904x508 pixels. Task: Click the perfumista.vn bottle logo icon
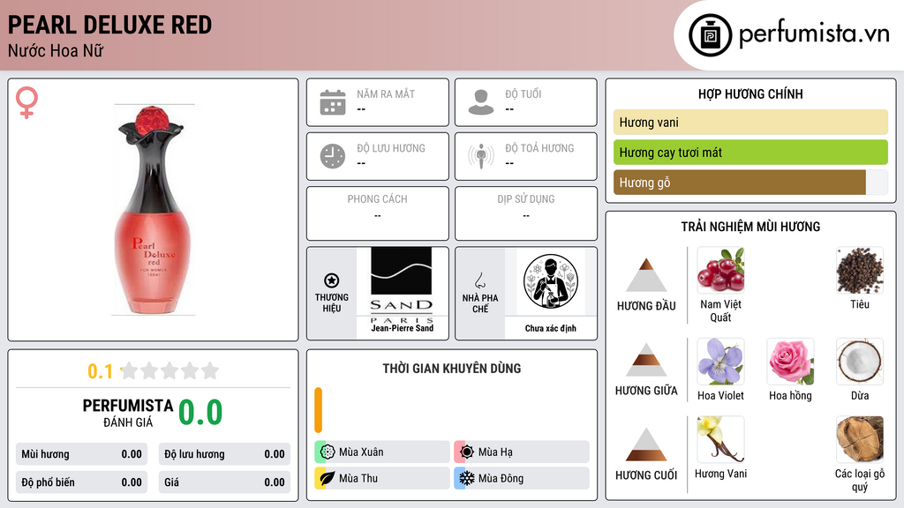(710, 35)
